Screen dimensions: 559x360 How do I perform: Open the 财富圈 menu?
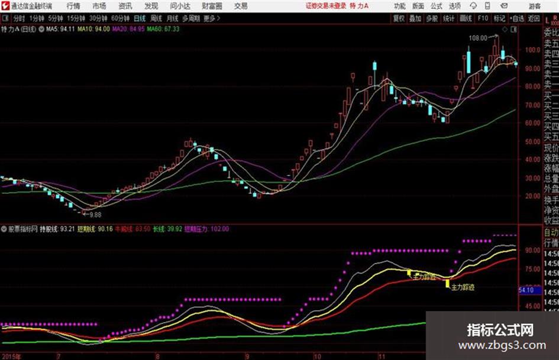coord(212,6)
